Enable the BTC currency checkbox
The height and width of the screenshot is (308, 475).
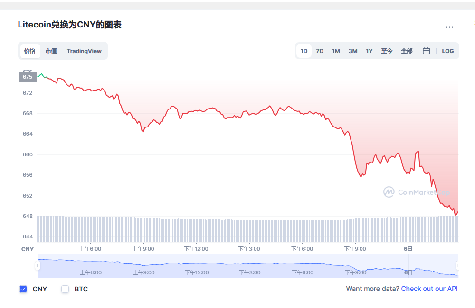coord(65,289)
